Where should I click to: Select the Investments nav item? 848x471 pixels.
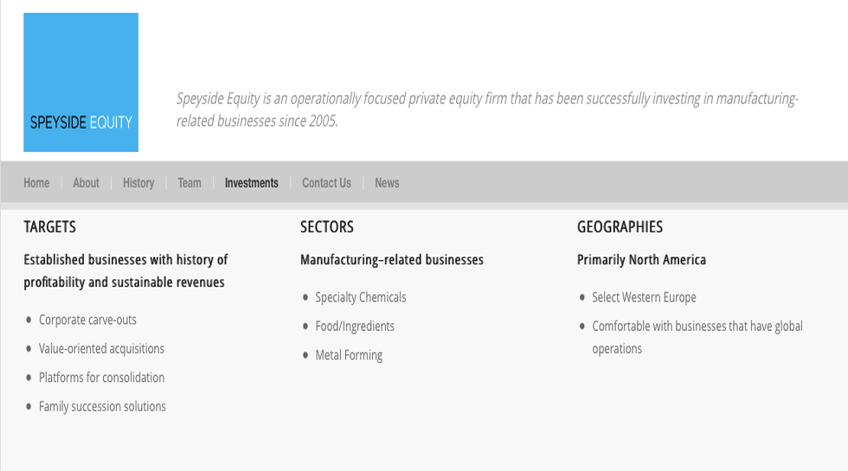click(251, 183)
